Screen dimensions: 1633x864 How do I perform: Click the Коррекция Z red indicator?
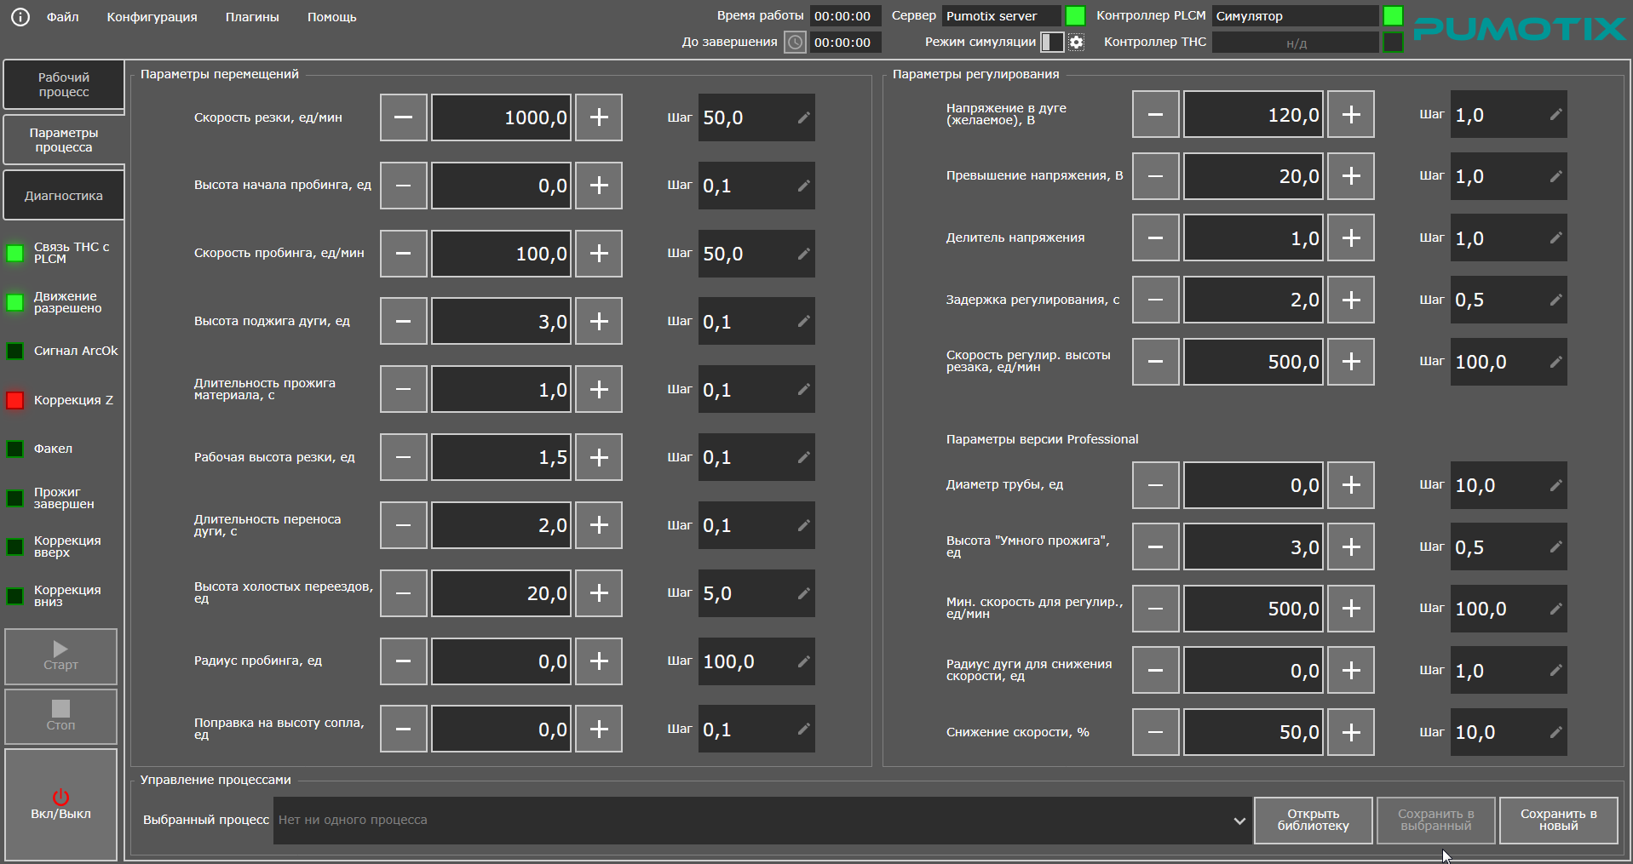point(15,400)
